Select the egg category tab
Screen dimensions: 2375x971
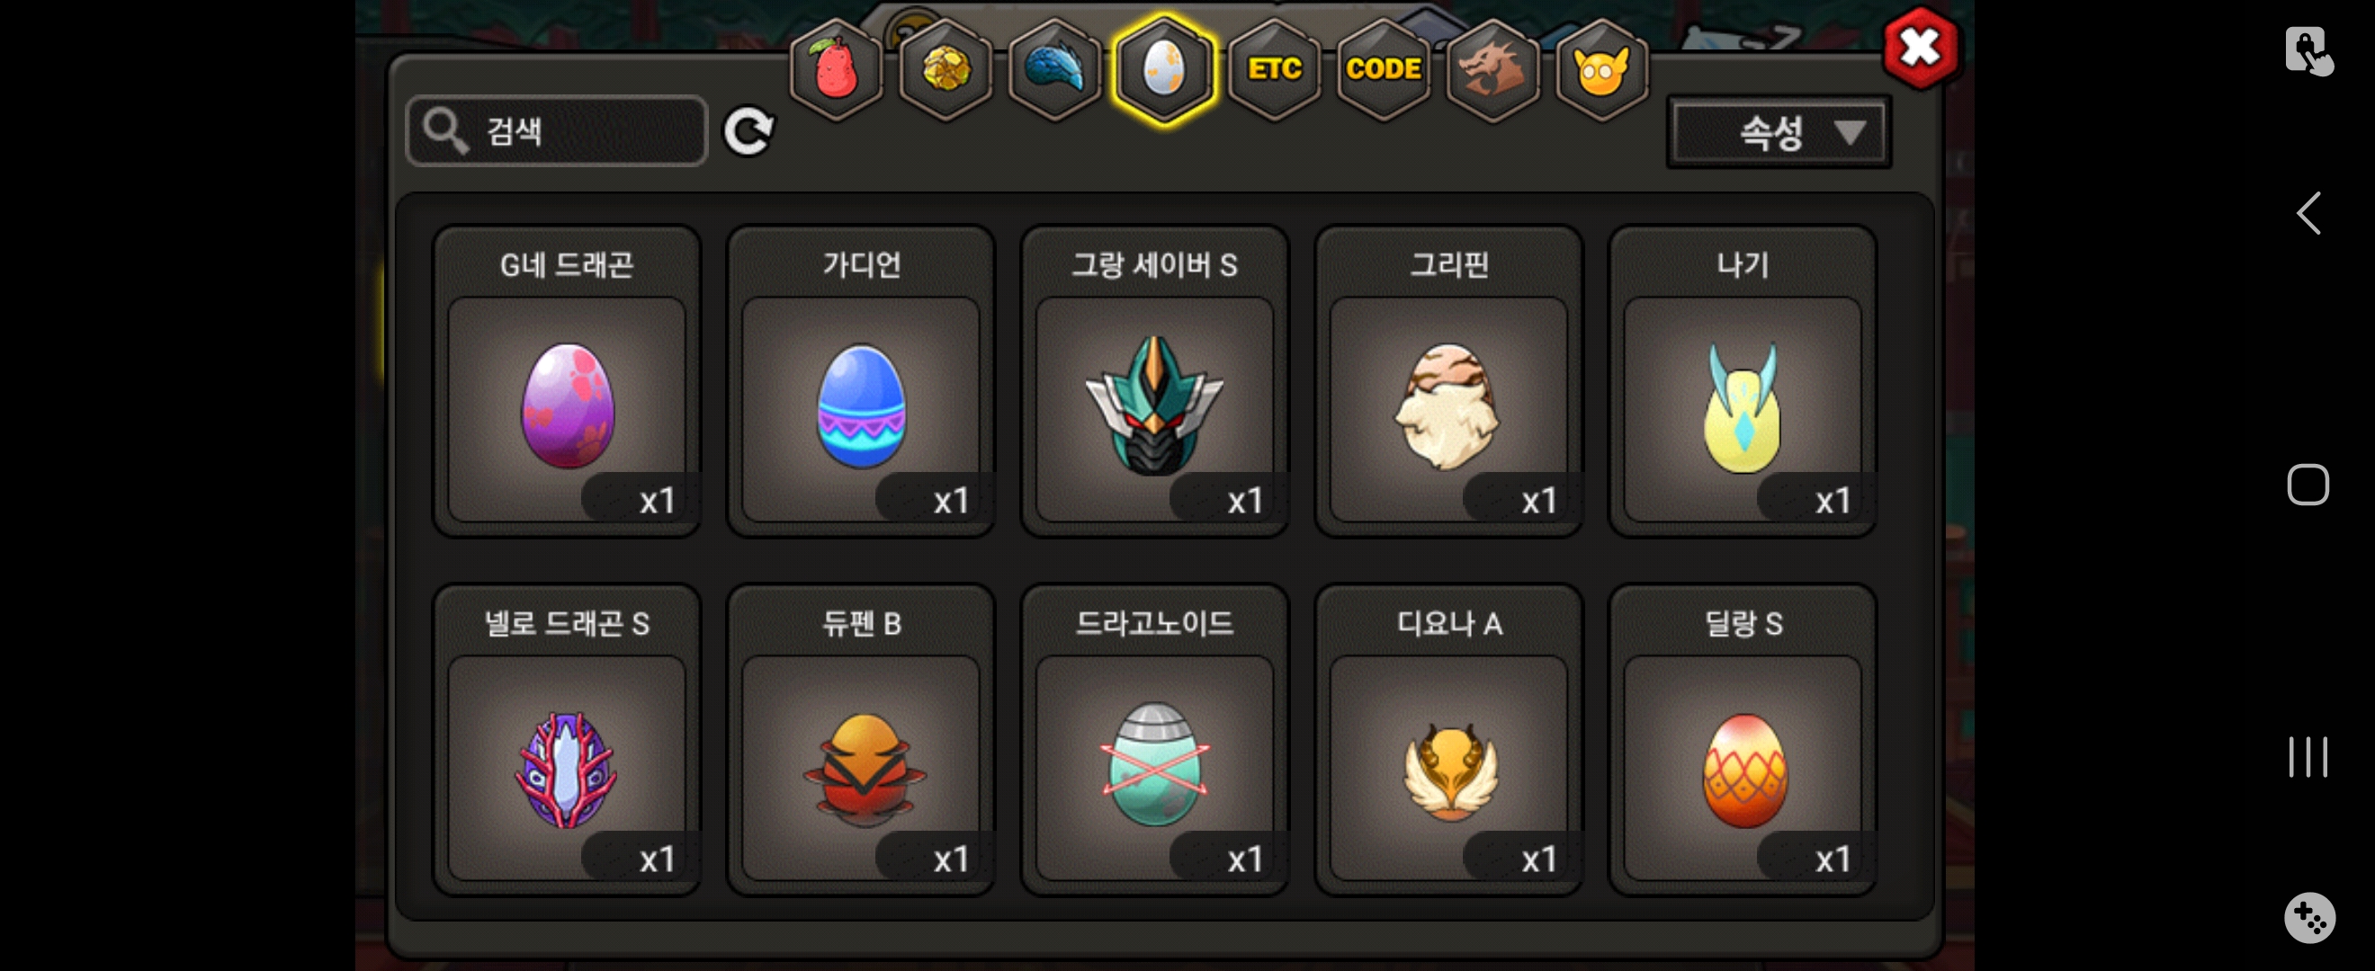1164,70
